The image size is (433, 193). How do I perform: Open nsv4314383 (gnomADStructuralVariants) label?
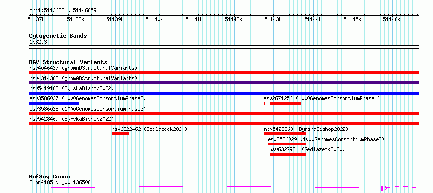click(83, 78)
